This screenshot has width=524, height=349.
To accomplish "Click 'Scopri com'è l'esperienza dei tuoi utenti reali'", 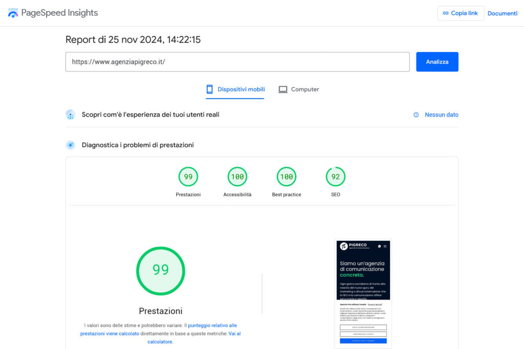I will pos(150,114).
